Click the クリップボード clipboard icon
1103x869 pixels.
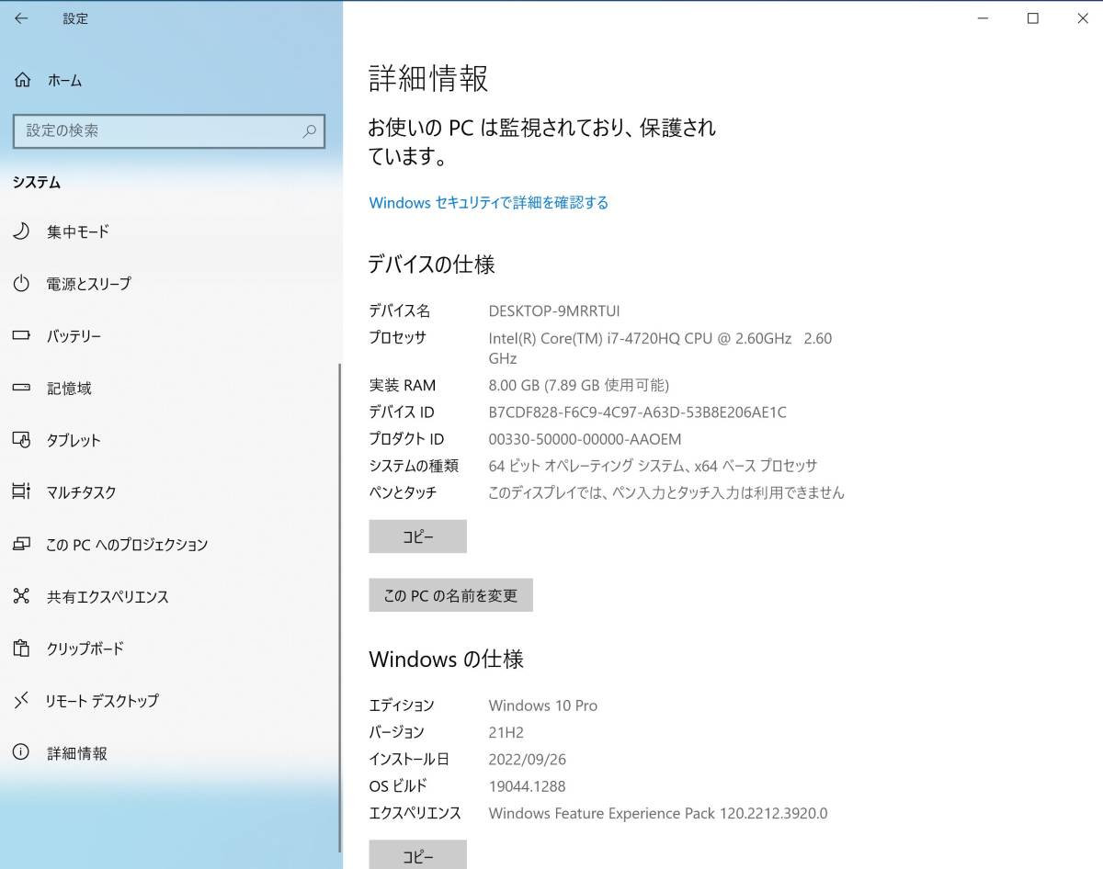(21, 649)
